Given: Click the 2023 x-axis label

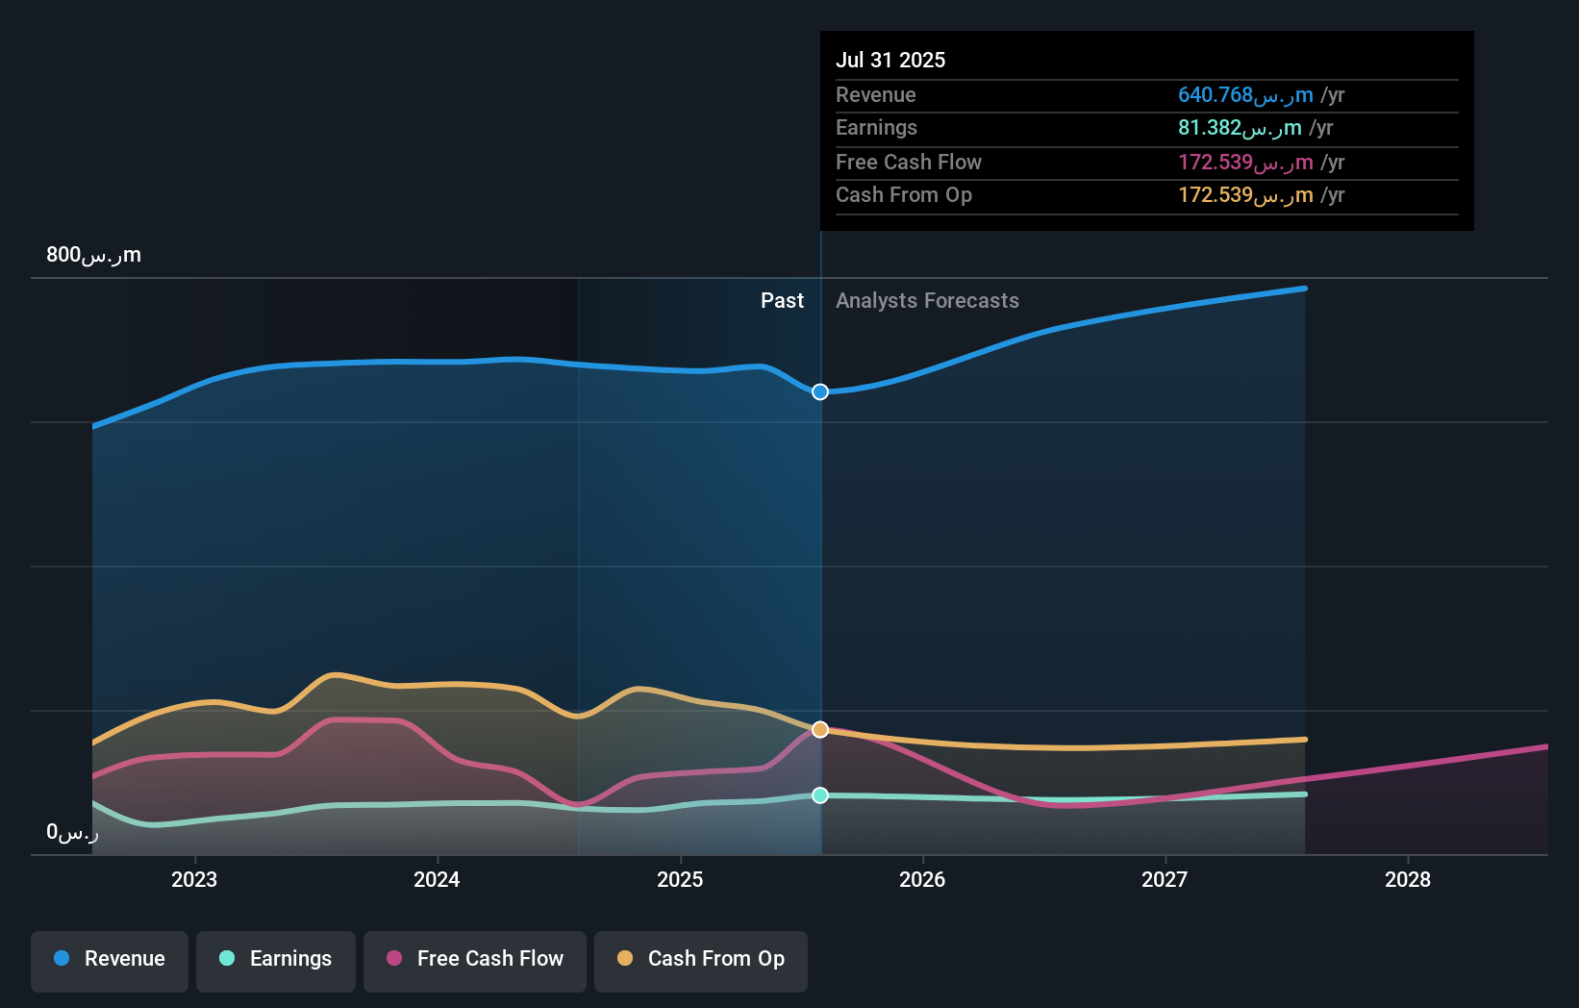Looking at the screenshot, I should click(x=194, y=879).
